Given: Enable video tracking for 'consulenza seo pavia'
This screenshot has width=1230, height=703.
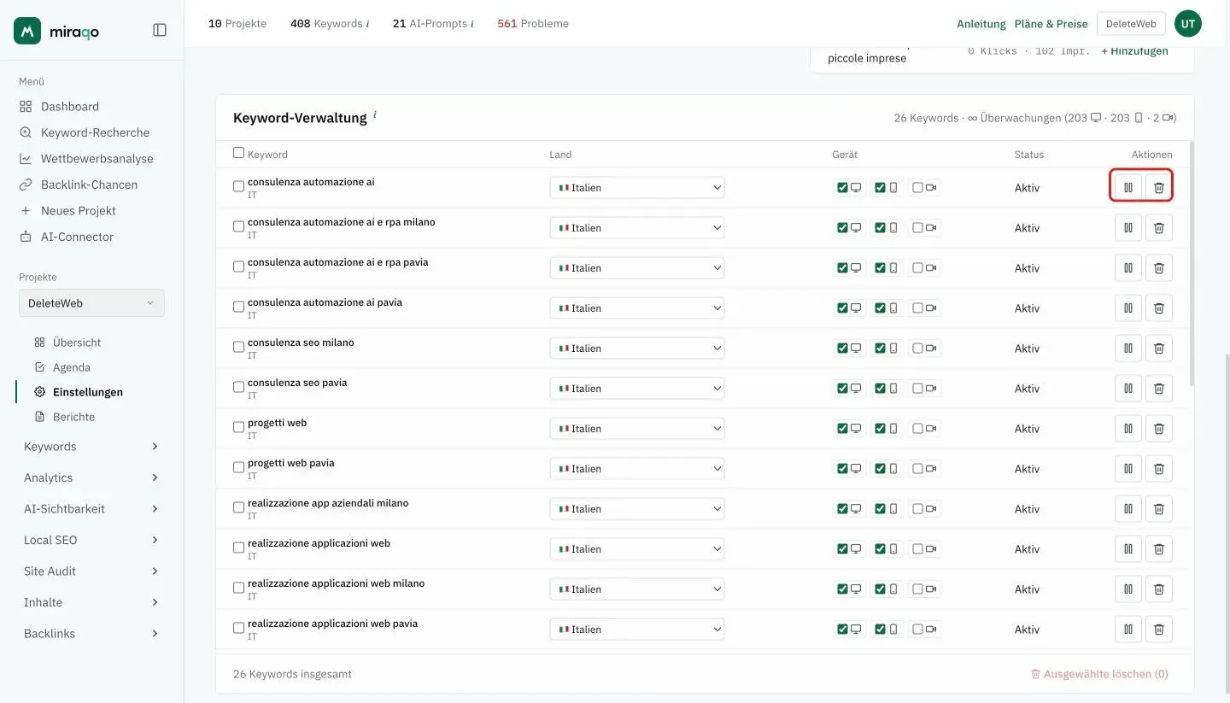Looking at the screenshot, I should coord(917,388).
